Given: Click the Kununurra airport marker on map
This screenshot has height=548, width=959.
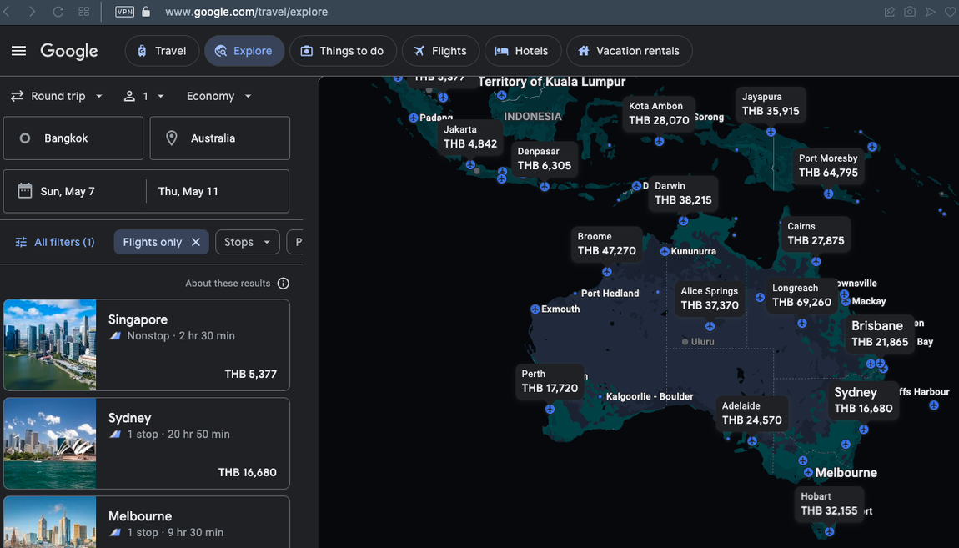Looking at the screenshot, I should click(x=665, y=251).
